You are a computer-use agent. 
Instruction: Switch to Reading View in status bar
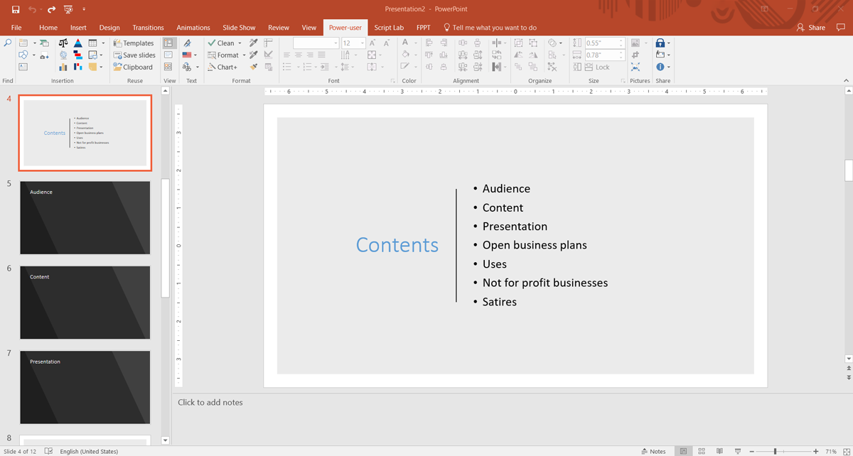click(x=719, y=451)
